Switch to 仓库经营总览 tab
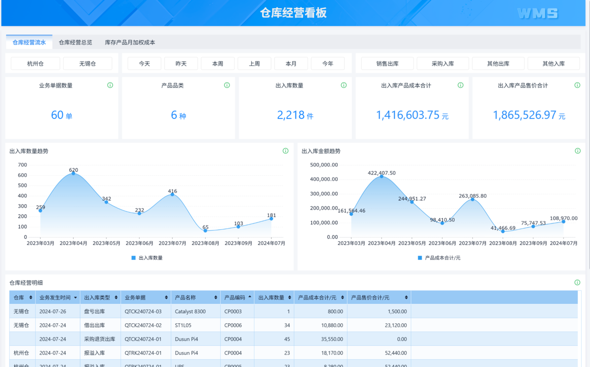Screen dimensions: 590x367 click(75, 42)
